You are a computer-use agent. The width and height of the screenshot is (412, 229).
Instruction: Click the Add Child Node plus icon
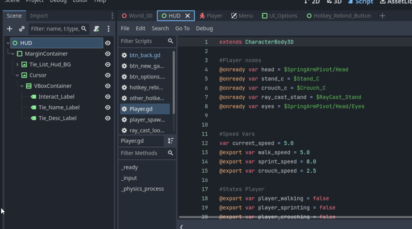(x=10, y=29)
